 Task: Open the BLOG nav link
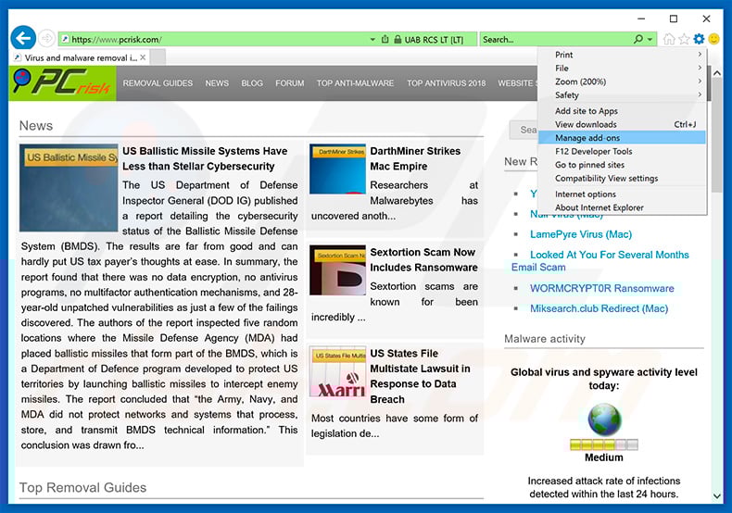252,83
